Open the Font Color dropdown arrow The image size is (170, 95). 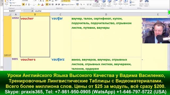[x=44, y=4]
